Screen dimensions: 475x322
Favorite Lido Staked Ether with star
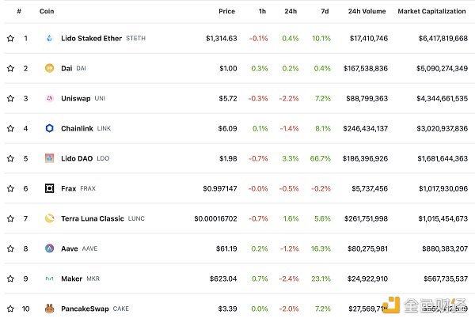pyautogui.click(x=10, y=38)
